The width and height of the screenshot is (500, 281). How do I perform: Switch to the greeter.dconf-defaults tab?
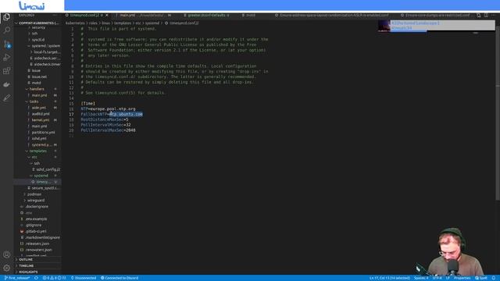[206, 15]
